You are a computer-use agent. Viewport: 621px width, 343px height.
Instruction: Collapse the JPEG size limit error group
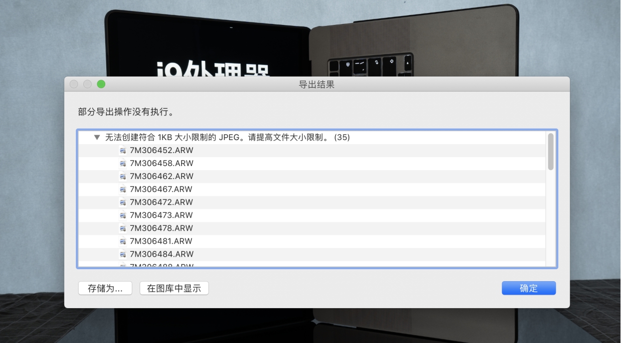point(97,137)
